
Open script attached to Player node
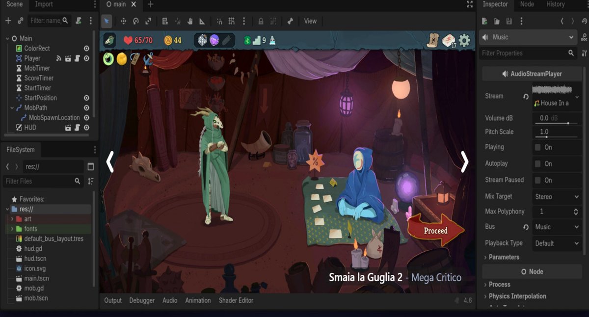point(77,58)
